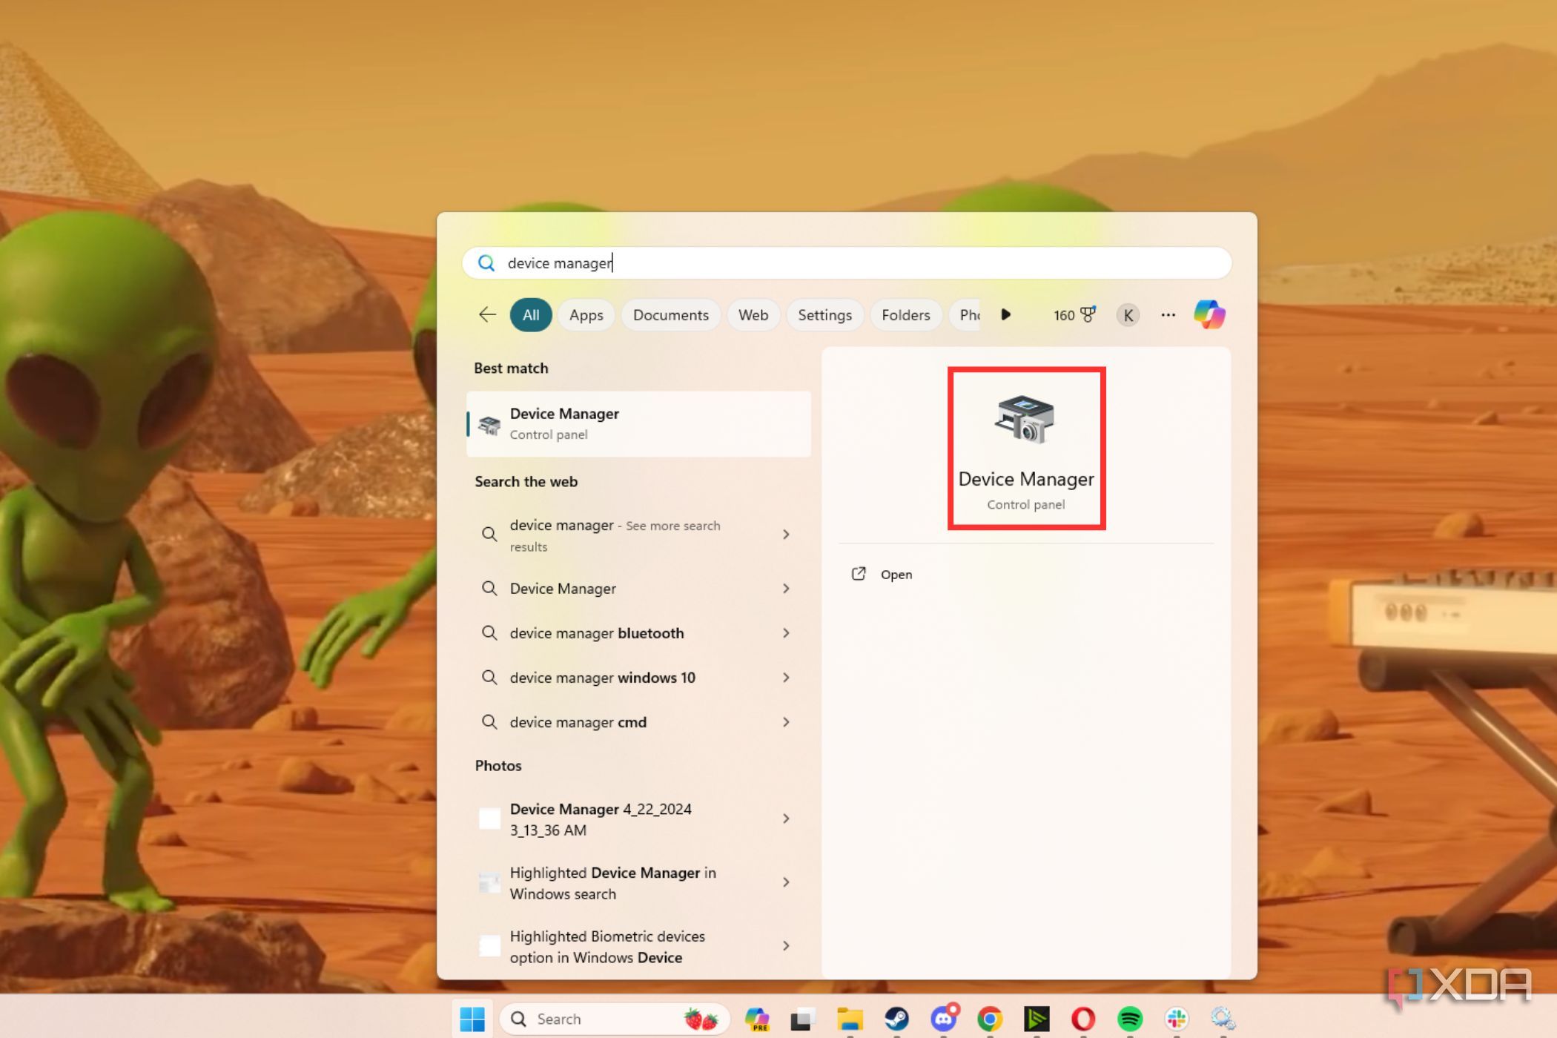
Task: Enable the Settings search filter
Action: (824, 314)
